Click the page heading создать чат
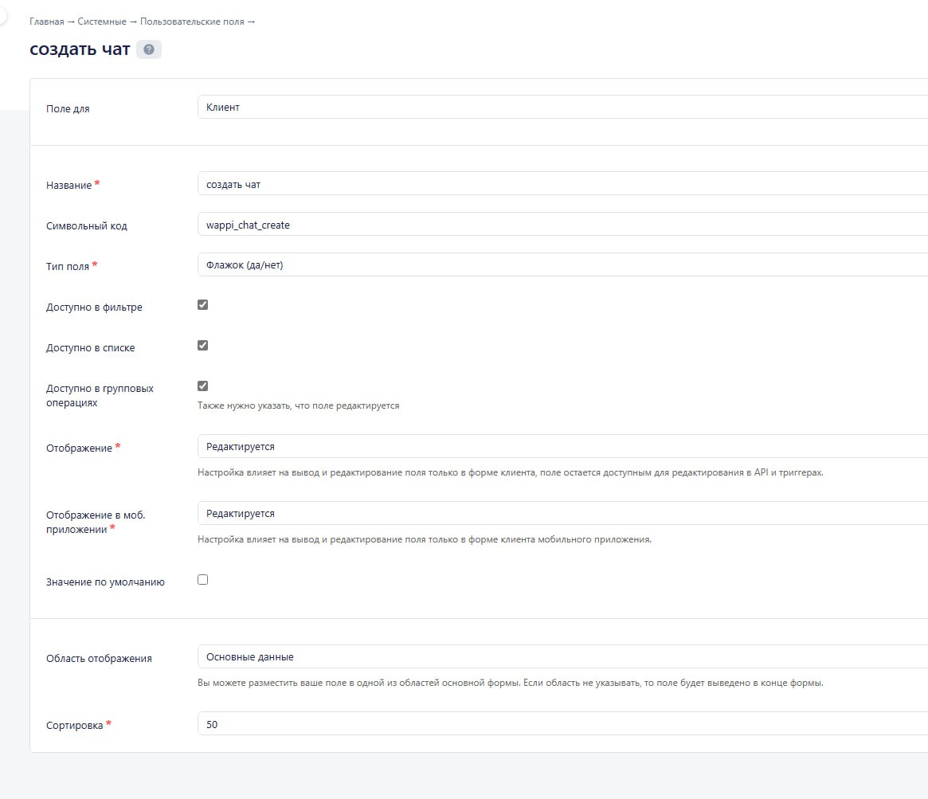 point(80,49)
